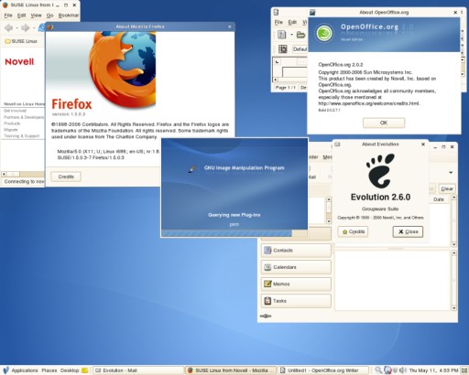Open the Bookmarks menu in Firefox
Image resolution: width=469 pixels, height=375 pixels.
(x=69, y=16)
